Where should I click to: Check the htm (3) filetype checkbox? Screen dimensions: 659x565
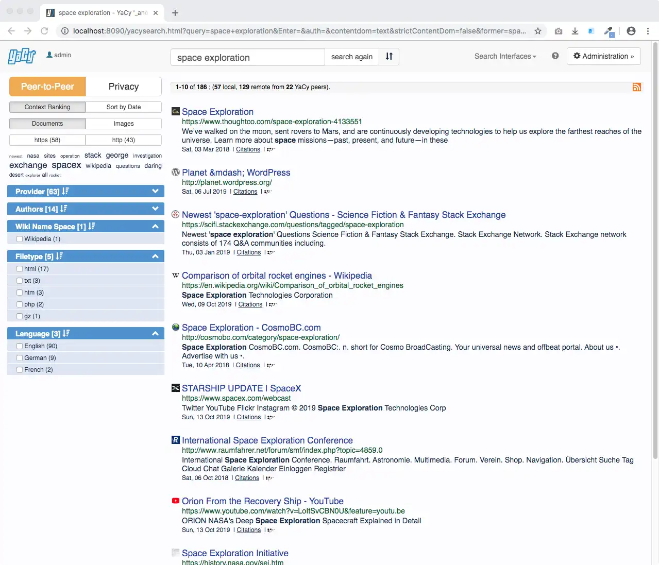[x=20, y=293]
